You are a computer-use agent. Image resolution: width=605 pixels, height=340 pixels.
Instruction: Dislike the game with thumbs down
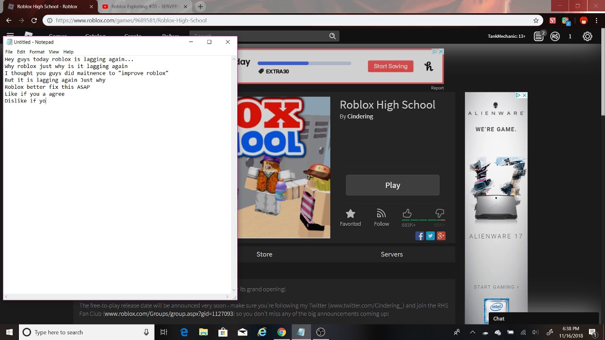click(440, 213)
